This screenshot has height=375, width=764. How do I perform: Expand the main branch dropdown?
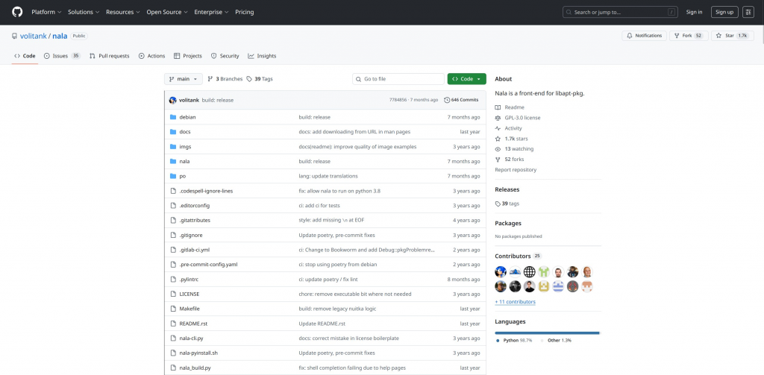(184, 79)
